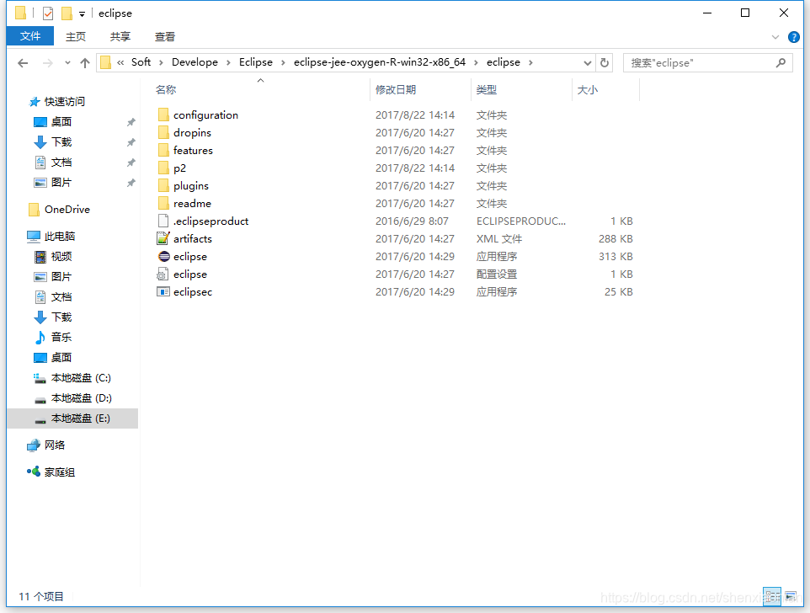
Task: Navigate to Soft in breadcrumb
Action: click(x=141, y=62)
